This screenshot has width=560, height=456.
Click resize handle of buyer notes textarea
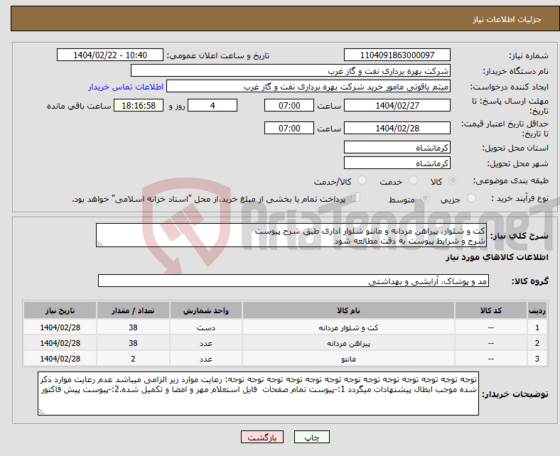(41, 412)
